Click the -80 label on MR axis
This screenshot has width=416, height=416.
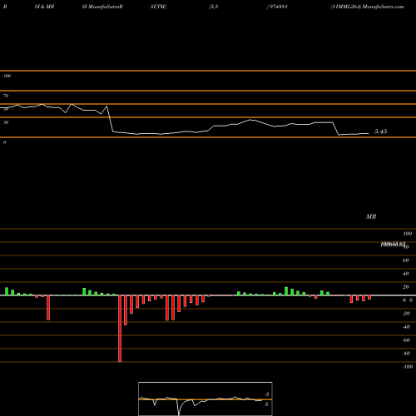click(x=406, y=354)
